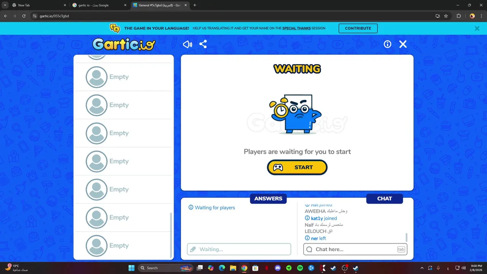487x274 pixels.
Task: Click the taskbar Search box
Action: [x=166, y=268]
